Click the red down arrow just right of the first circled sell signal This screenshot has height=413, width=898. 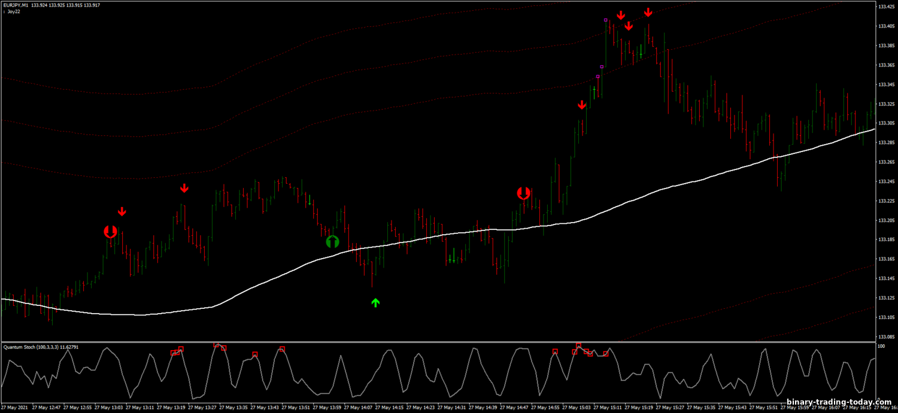pos(122,211)
